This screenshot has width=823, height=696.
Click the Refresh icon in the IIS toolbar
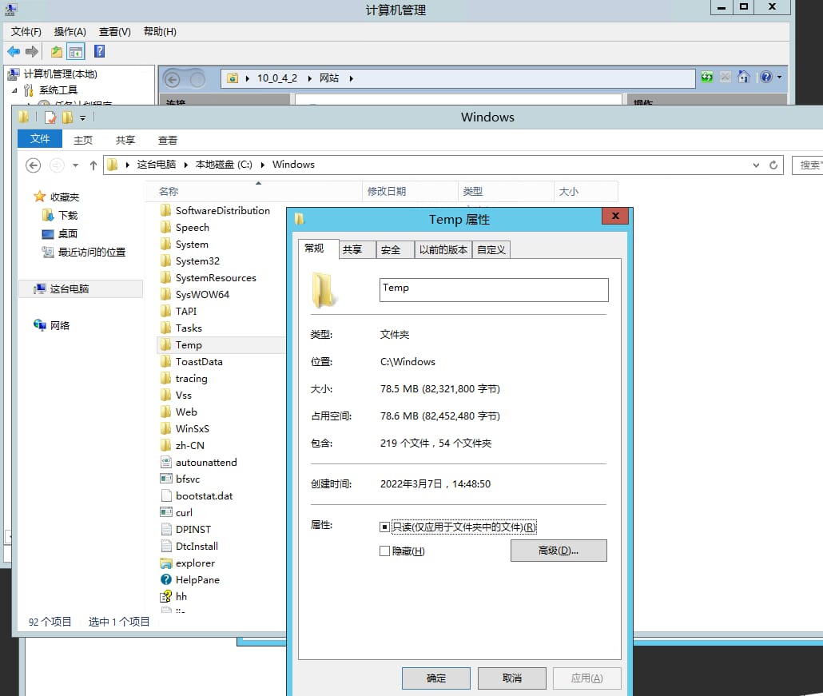pyautogui.click(x=707, y=77)
